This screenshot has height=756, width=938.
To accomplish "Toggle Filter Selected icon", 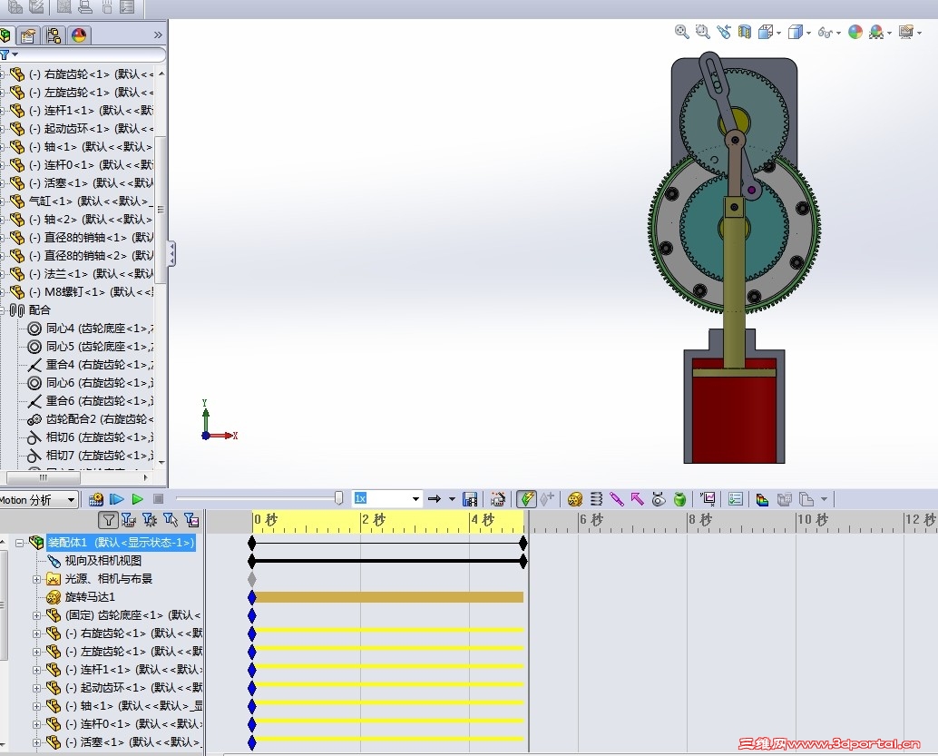I will [x=171, y=520].
